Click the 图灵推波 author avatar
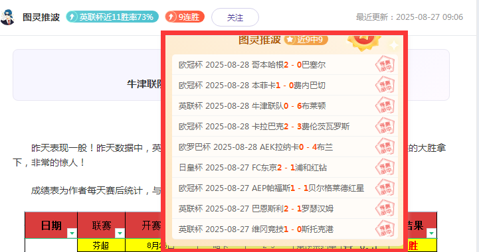The width and height of the screenshot is (479, 252). pos(7,17)
